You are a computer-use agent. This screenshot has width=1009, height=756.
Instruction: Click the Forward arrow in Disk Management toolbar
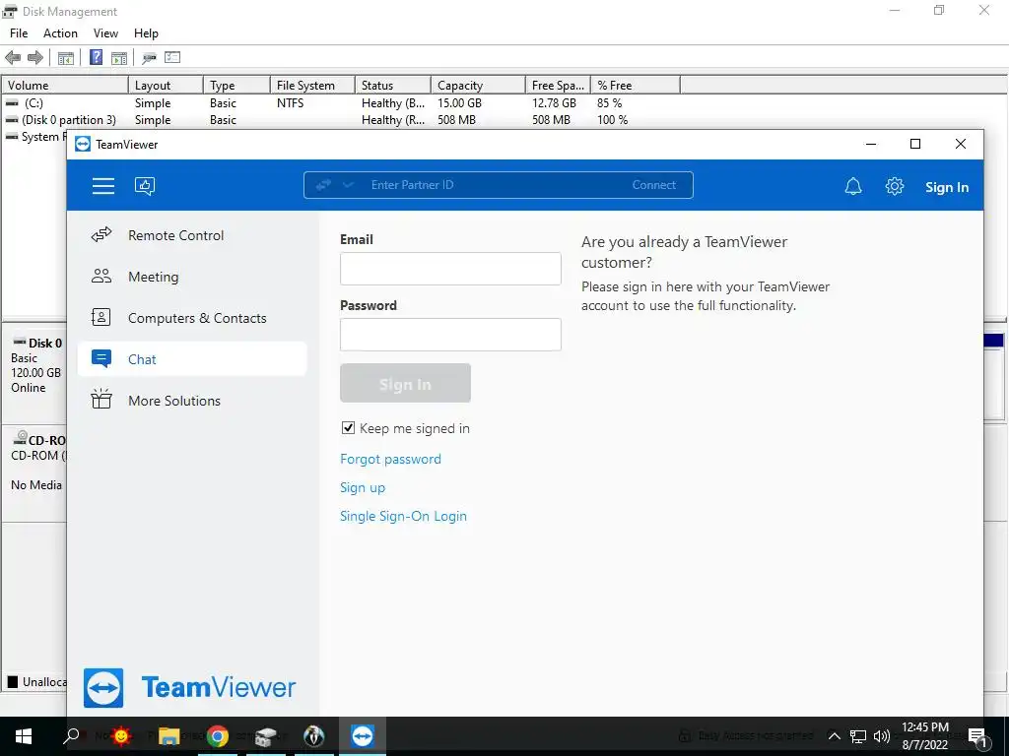pyautogui.click(x=35, y=58)
